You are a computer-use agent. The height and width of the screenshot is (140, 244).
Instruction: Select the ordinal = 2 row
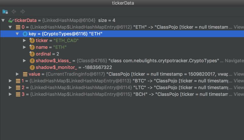click(x=47, y=54)
